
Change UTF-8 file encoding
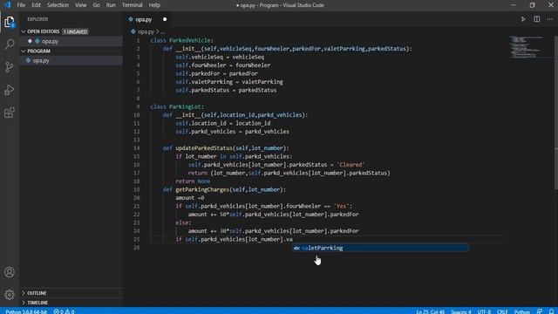pyautogui.click(x=484, y=311)
